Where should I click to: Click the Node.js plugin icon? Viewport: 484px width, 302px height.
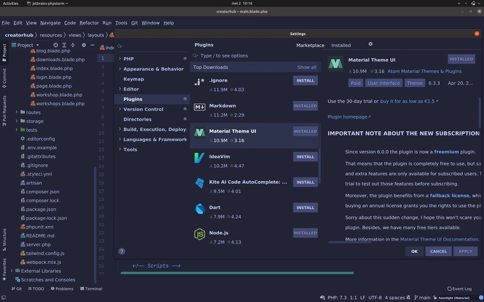coord(200,234)
